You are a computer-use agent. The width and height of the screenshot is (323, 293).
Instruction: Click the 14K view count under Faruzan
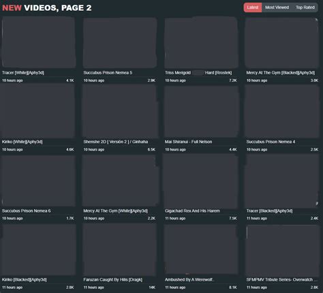pos(152,288)
